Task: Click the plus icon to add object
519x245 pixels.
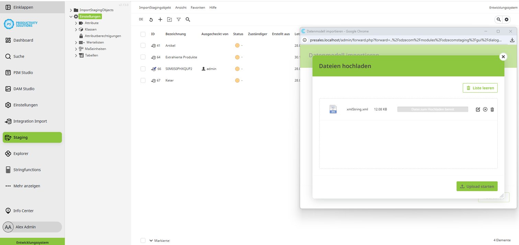Action: (x=160, y=20)
